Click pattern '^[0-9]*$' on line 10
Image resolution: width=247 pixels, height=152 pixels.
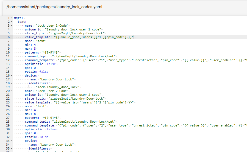(x=42, y=52)
